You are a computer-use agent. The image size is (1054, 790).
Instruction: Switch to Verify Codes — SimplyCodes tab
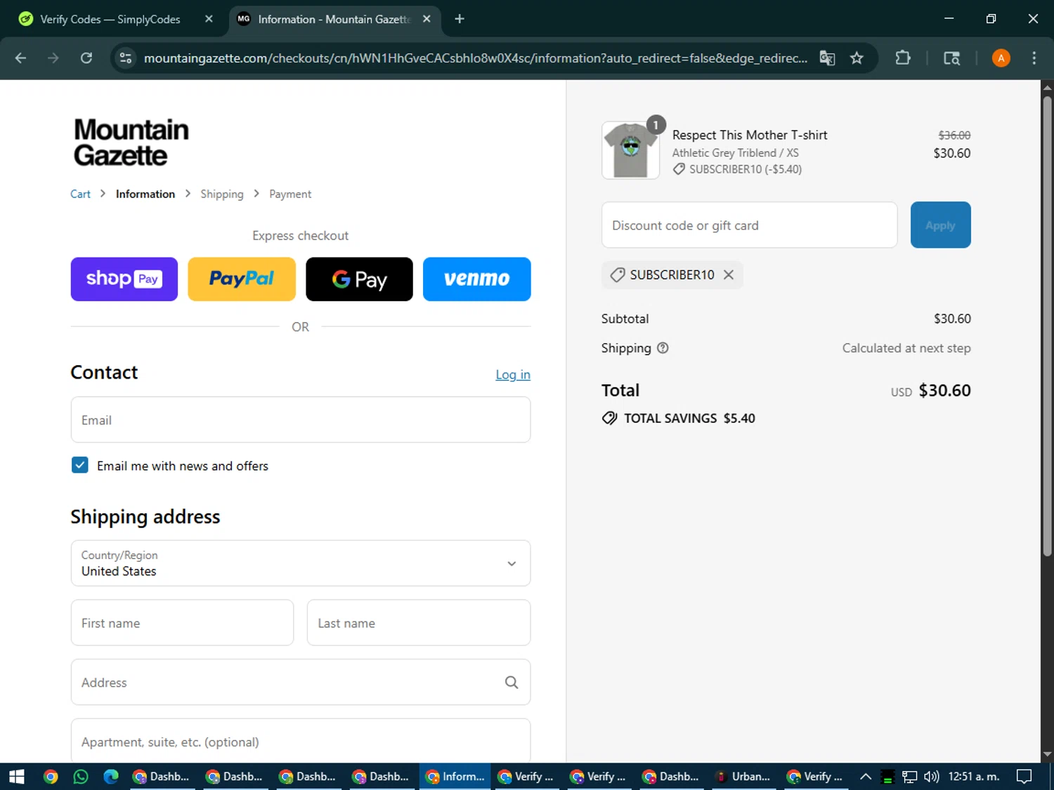110,19
